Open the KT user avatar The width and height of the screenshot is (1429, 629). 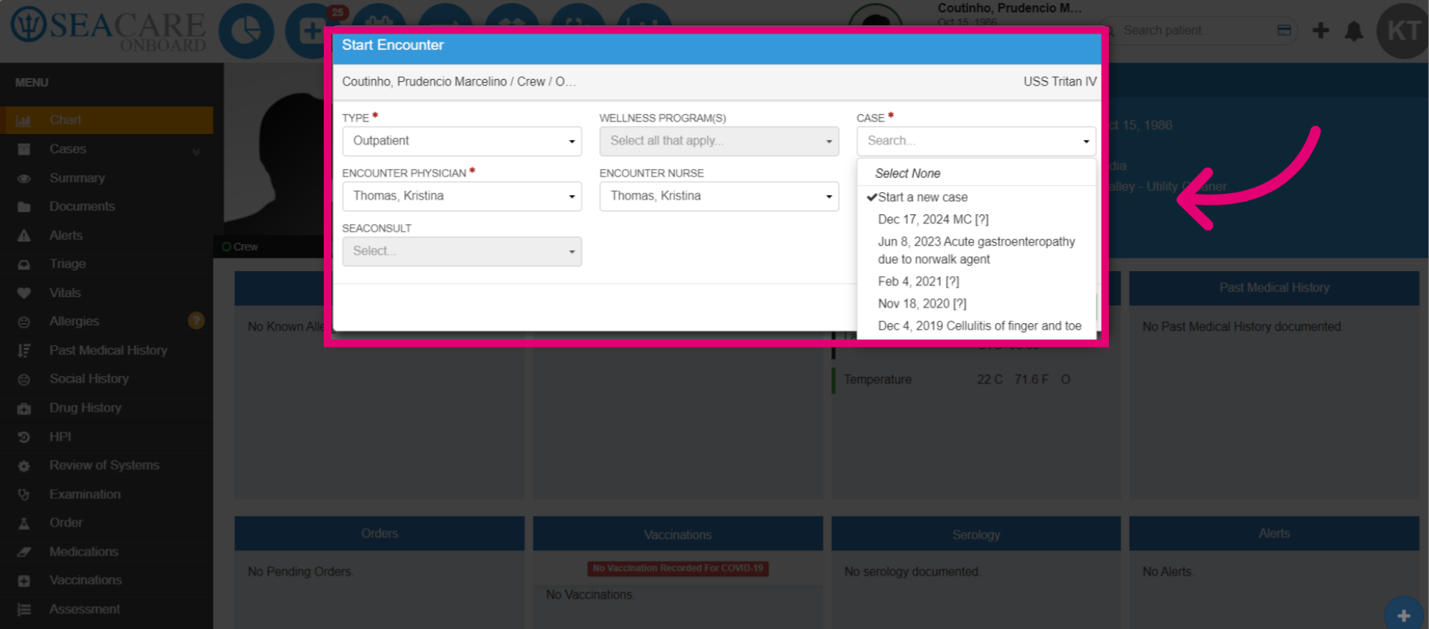tap(1403, 31)
